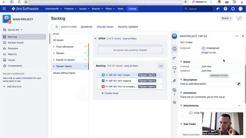The width and height of the screenshot is (246, 138).
Task: Expand the Какой-то проект epic
Action: tap(54, 60)
